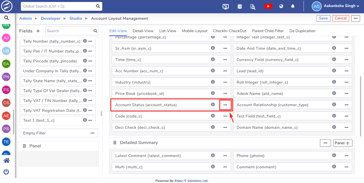
Task: Open options dots for Time (time_c) field
Action: click(x=225, y=60)
